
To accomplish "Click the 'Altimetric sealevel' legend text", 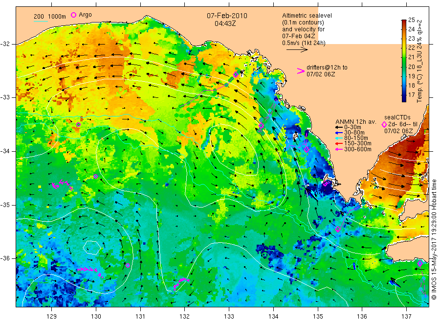I will (x=307, y=16).
